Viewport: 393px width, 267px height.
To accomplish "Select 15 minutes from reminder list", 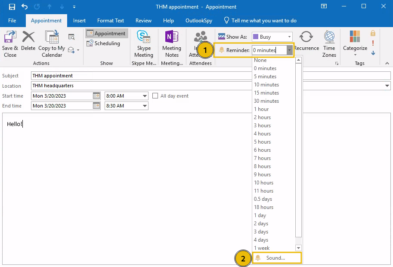I will pyautogui.click(x=266, y=93).
